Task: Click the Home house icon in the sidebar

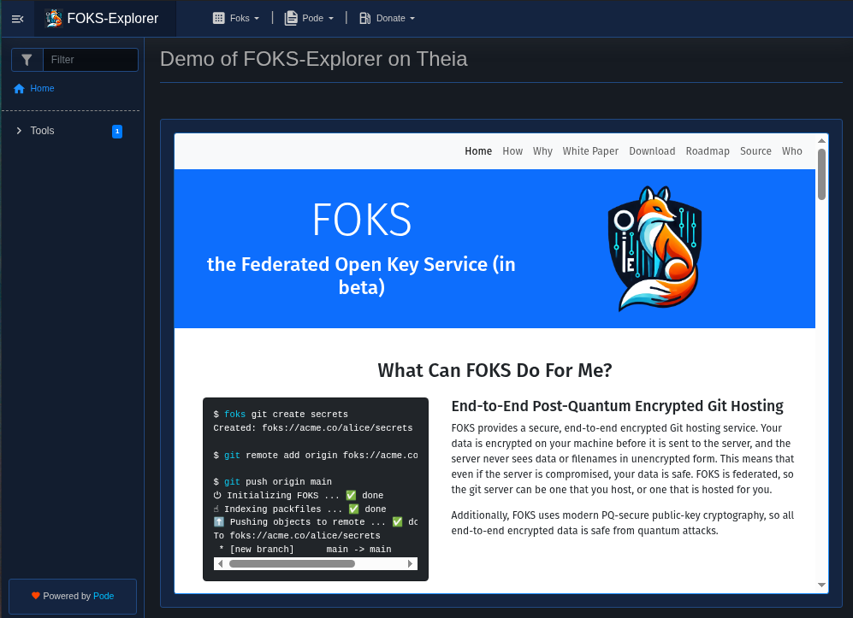Action: 19,88
